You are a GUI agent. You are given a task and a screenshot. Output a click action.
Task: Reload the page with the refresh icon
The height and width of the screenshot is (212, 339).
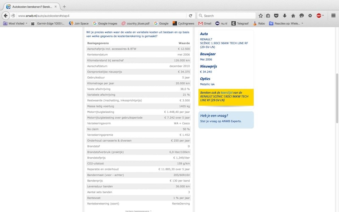(190, 16)
